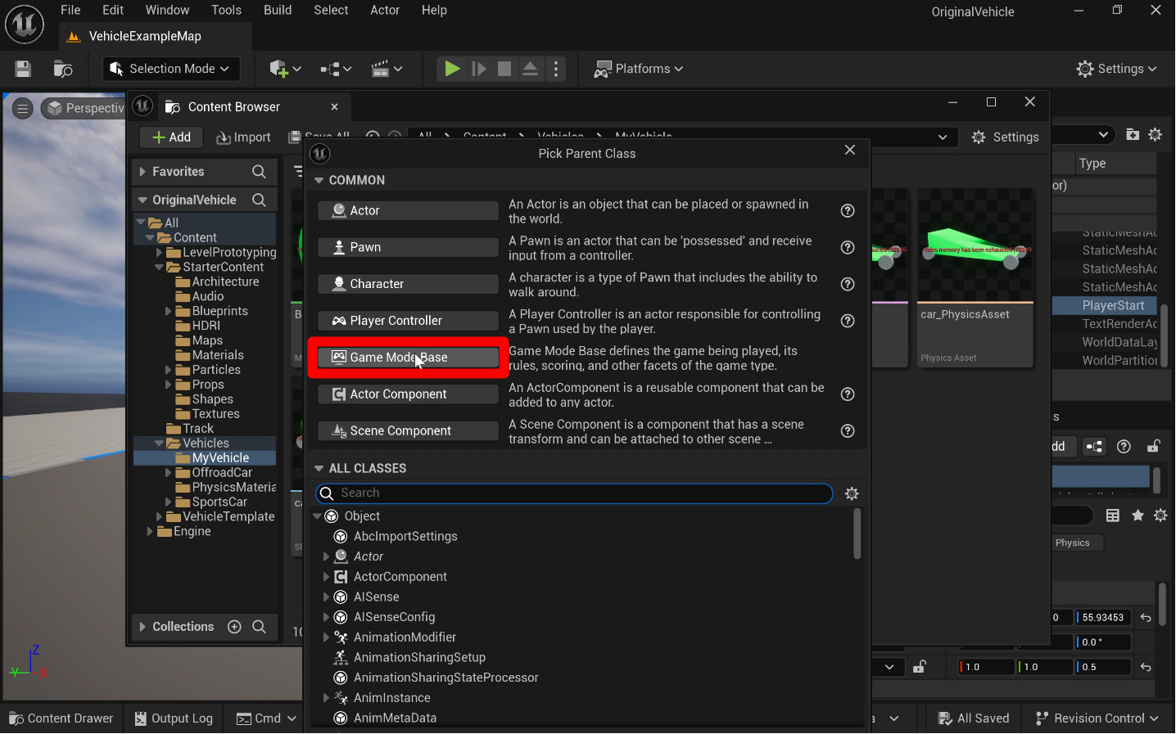Open the Platforms dropdown
Screen dimensions: 1176x734
pyautogui.click(x=639, y=69)
